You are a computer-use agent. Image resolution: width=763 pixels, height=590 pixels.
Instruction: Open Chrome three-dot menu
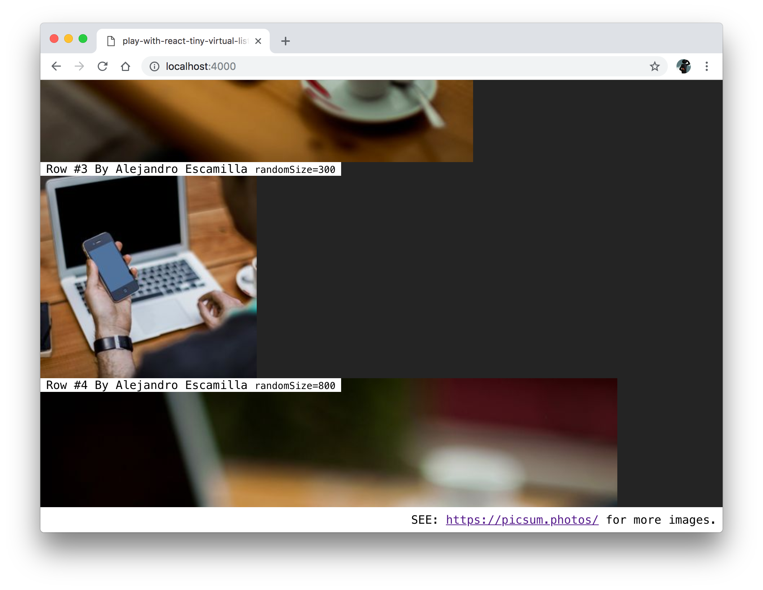click(x=706, y=66)
